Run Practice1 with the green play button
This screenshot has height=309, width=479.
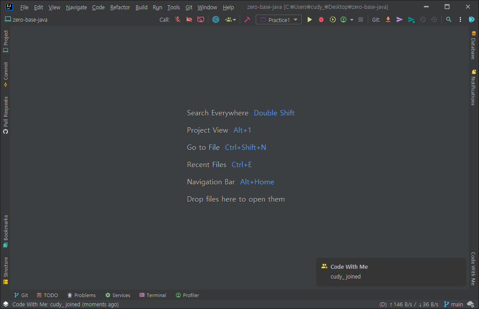pyautogui.click(x=309, y=19)
